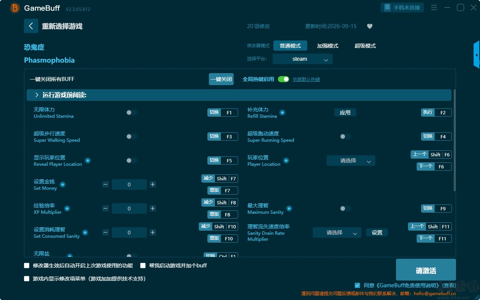Expand the 运行游戏前阅读 section
Viewport: 480px width, 300px height.
click(239, 95)
